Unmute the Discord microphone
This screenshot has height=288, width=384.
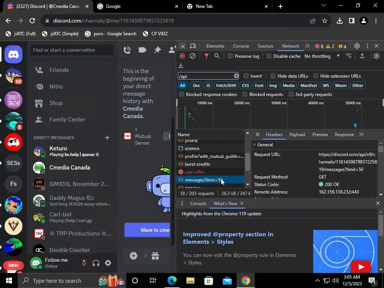click(x=84, y=263)
